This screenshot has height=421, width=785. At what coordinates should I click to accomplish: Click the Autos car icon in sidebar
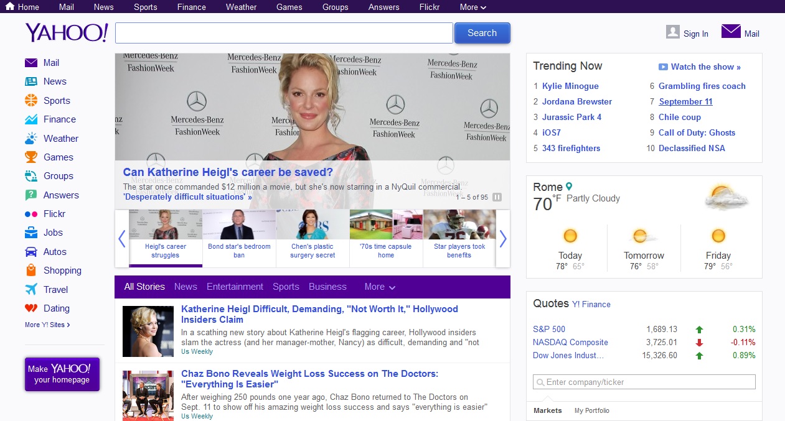[x=31, y=252]
